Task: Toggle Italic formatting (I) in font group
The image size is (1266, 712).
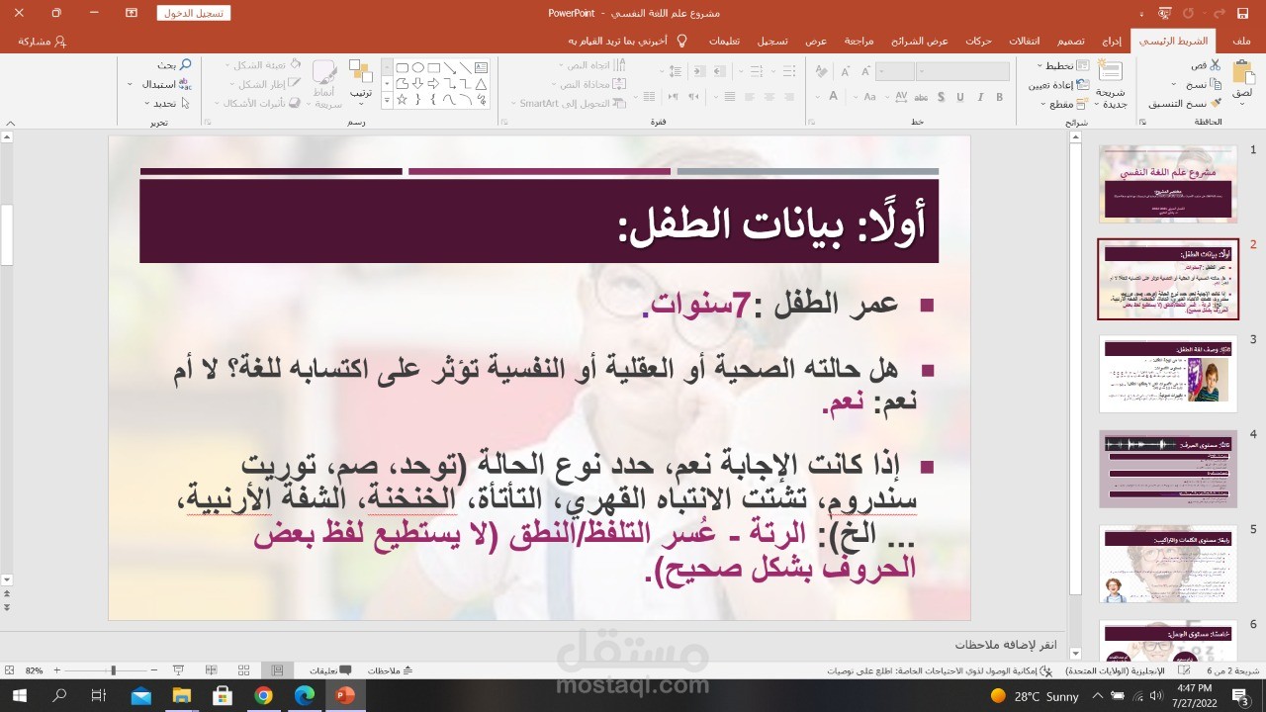Action: tap(980, 97)
